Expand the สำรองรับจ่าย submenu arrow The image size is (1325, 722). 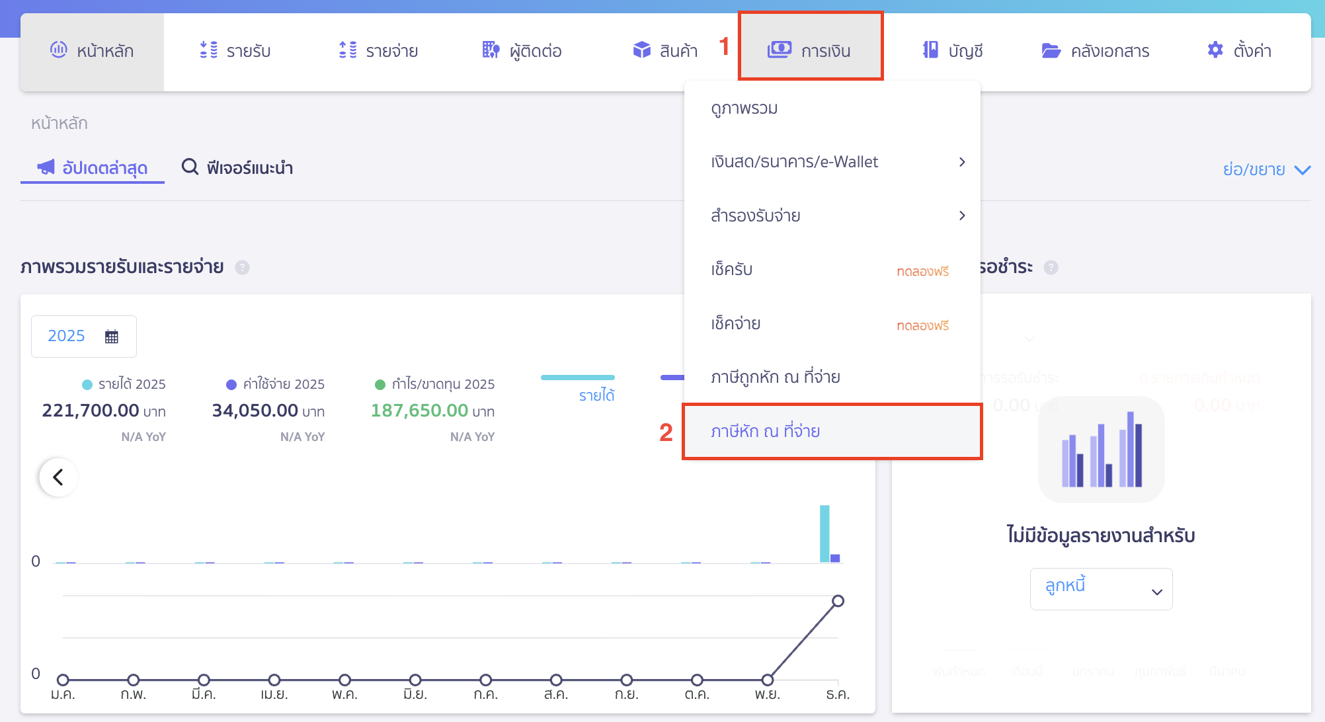pyautogui.click(x=962, y=216)
